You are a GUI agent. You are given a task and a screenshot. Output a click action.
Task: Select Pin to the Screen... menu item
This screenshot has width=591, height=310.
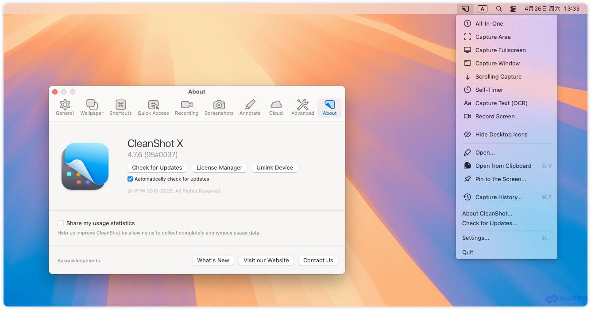pyautogui.click(x=506, y=179)
